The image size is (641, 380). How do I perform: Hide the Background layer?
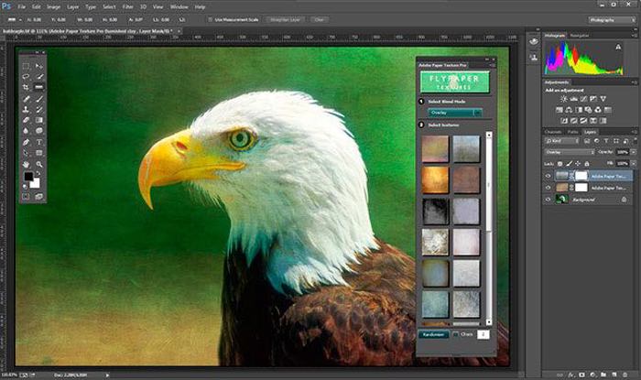click(x=549, y=198)
